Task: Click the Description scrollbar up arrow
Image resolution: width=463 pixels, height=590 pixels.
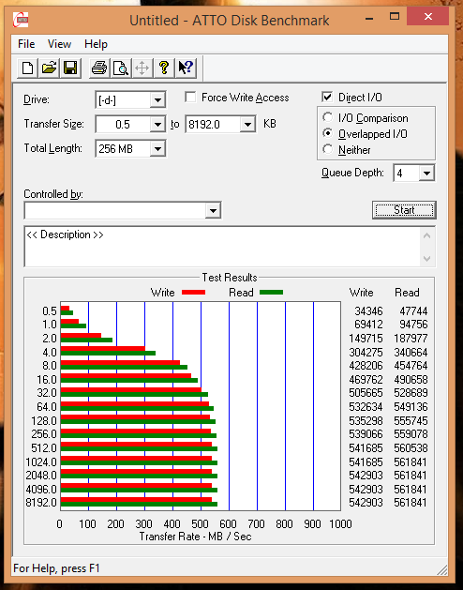Action: point(426,236)
